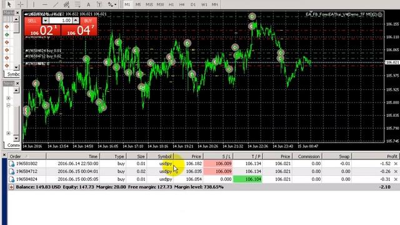
Task: Click the order 196584824 row icon
Action: (12, 179)
